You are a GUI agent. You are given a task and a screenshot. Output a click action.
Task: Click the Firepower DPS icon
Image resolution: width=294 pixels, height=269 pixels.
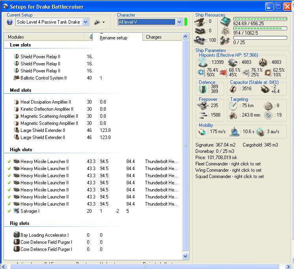pos(203,106)
